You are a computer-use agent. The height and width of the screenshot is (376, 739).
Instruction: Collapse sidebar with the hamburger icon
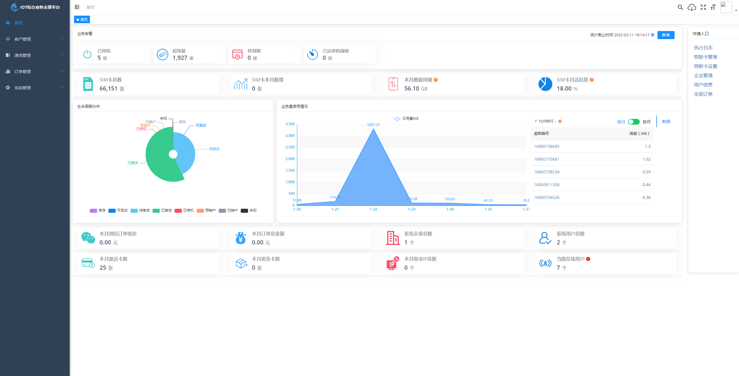pos(77,7)
